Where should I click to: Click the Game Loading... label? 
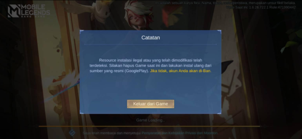tap(151, 120)
